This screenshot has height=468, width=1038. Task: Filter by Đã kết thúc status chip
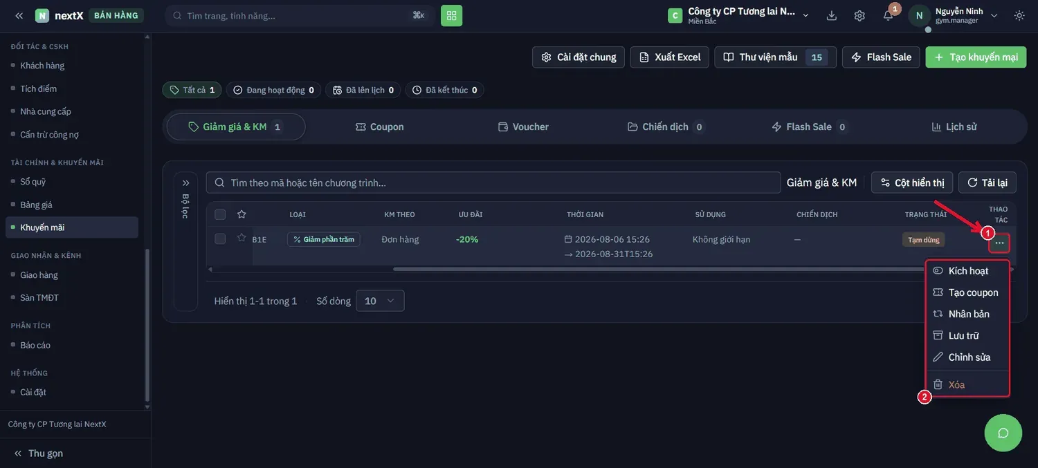tap(444, 90)
